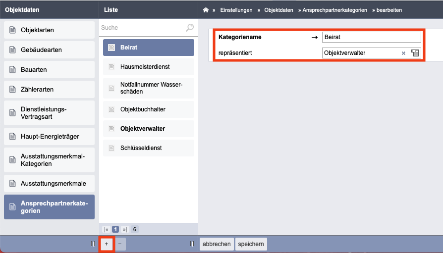Open repräsentiert selection list icon

[x=415, y=53]
